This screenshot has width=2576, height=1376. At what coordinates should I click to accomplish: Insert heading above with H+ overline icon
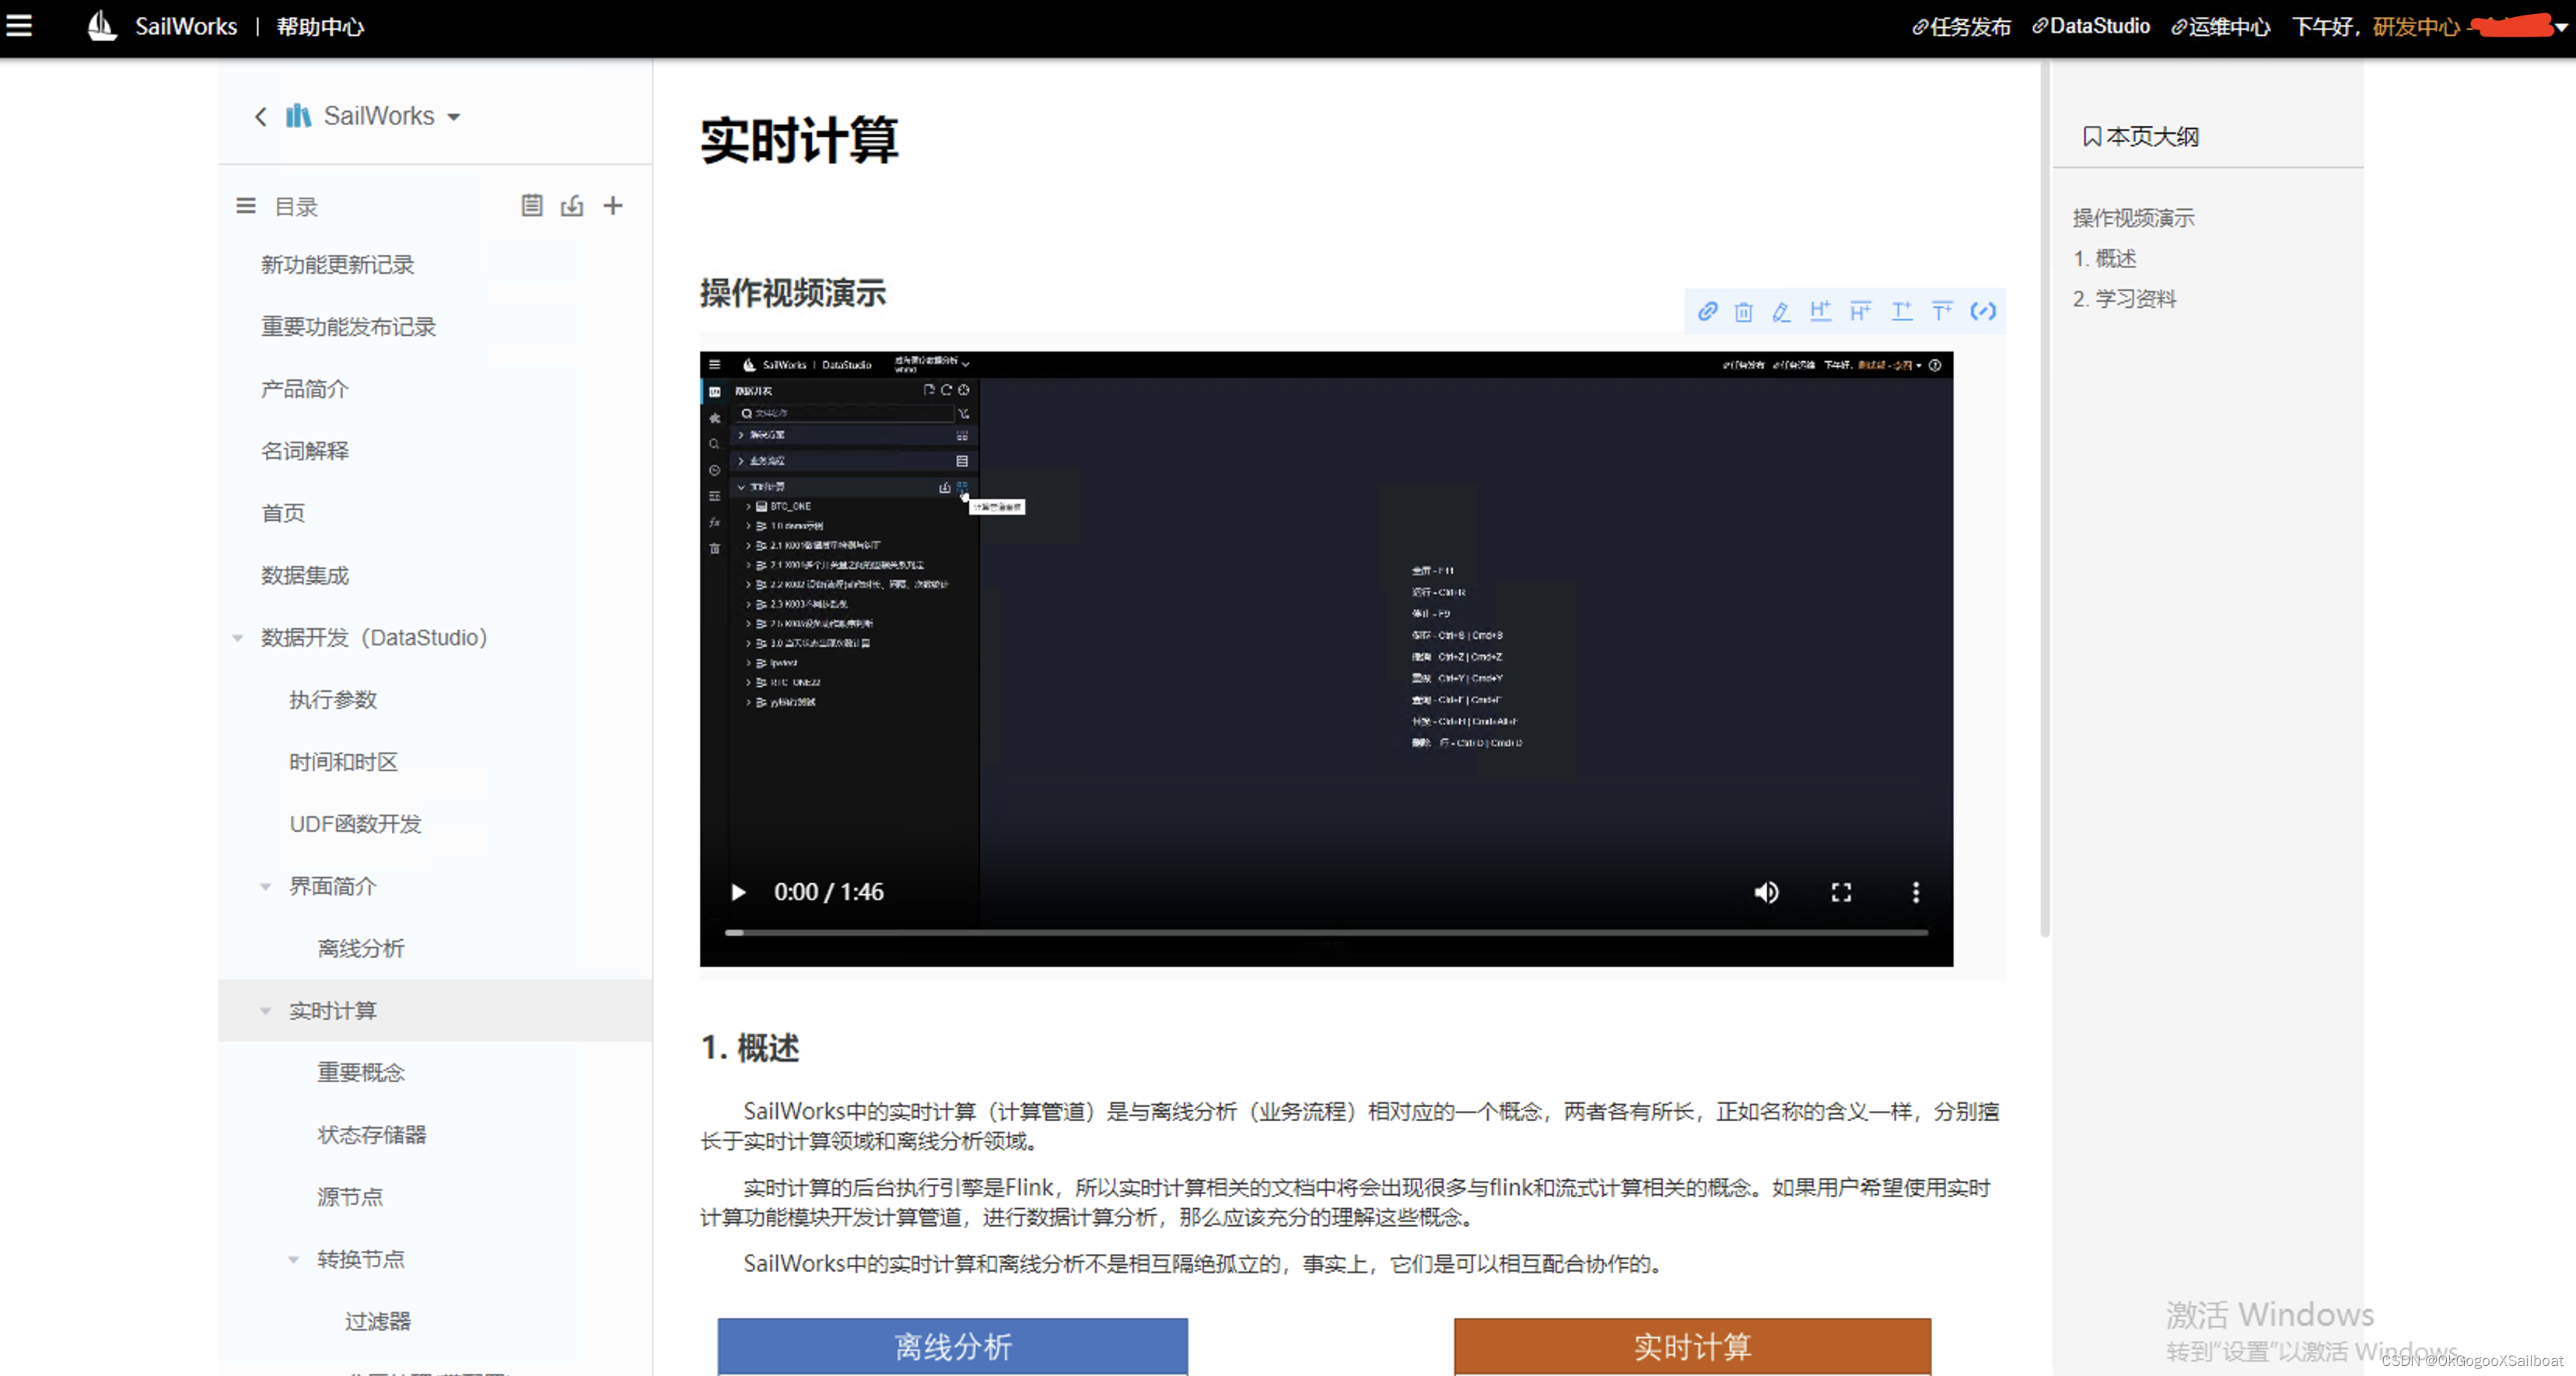[1861, 312]
